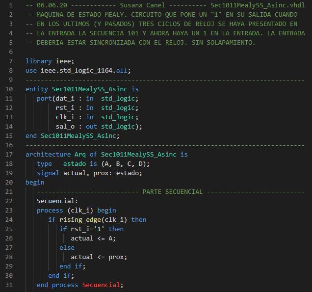Click the 'type' keyword on line 18
Viewport: 312px width, 292px height.
click(x=44, y=163)
